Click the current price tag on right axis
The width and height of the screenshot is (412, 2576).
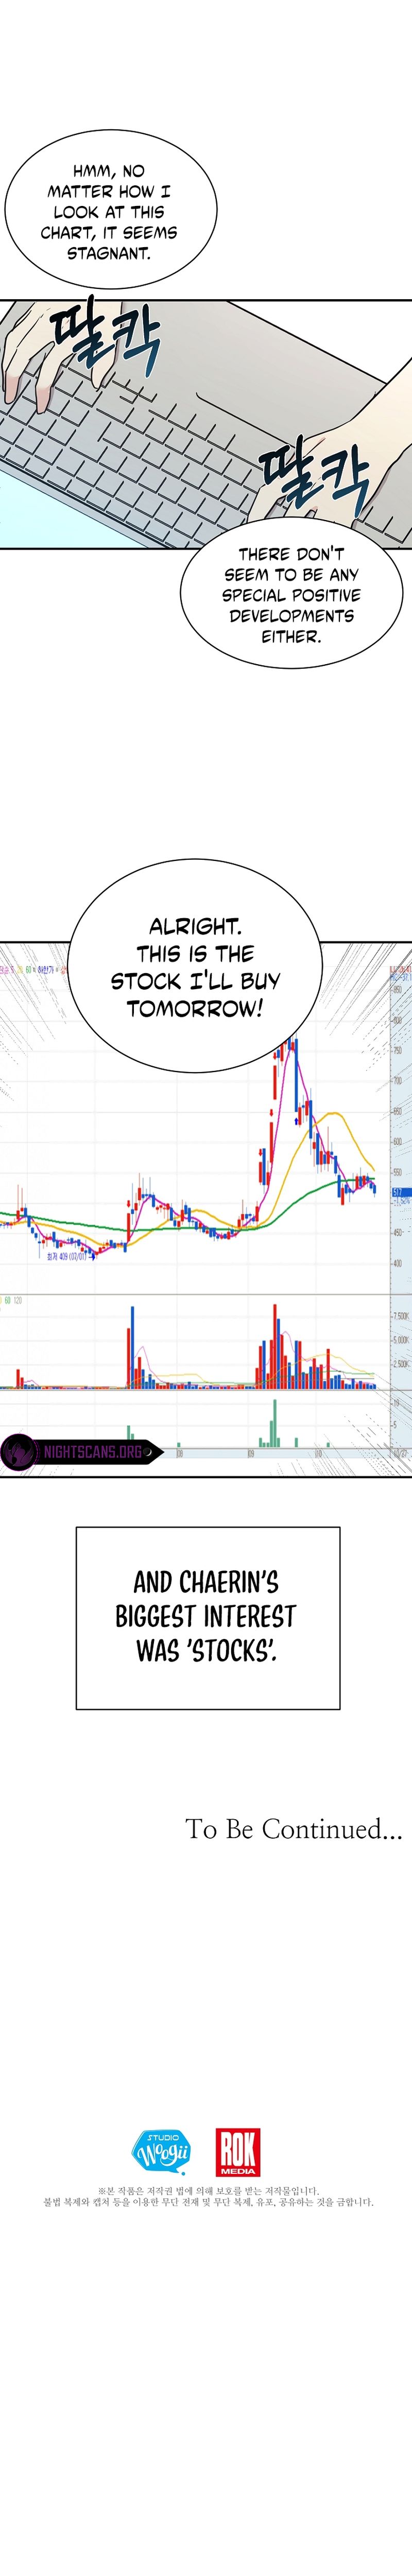click(x=397, y=1192)
